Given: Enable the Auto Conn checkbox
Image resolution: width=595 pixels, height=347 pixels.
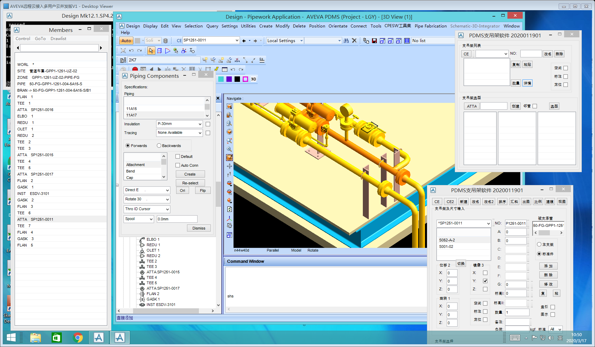Looking at the screenshot, I should point(178,165).
